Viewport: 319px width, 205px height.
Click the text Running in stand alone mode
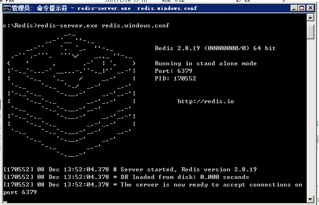point(206,63)
